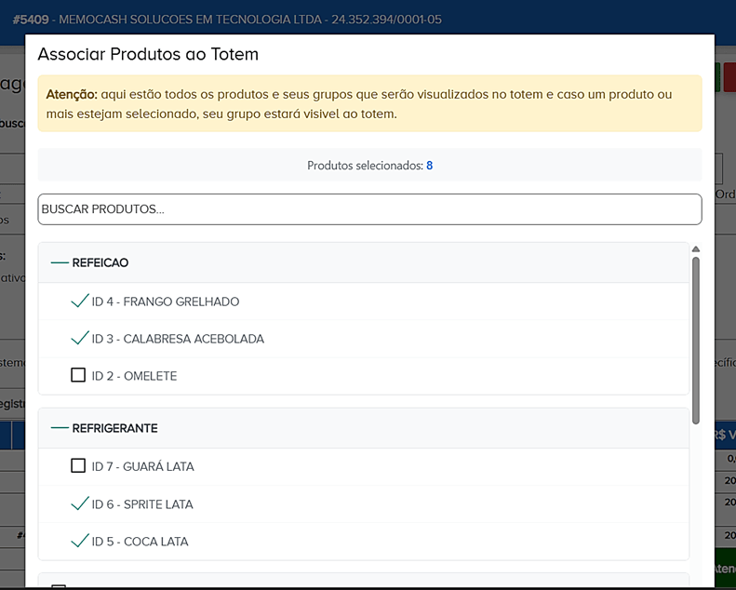
Task: Click the ID 3 - CALABRESA ACEBOLADA label
Action: pyautogui.click(x=178, y=339)
